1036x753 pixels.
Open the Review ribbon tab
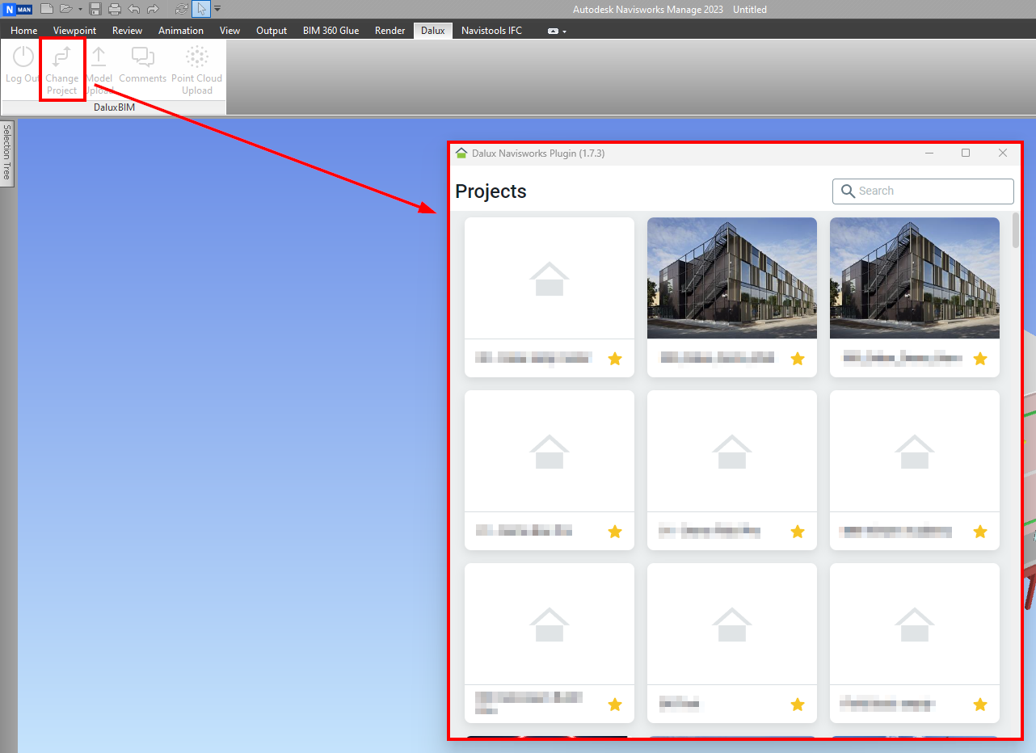click(x=127, y=30)
